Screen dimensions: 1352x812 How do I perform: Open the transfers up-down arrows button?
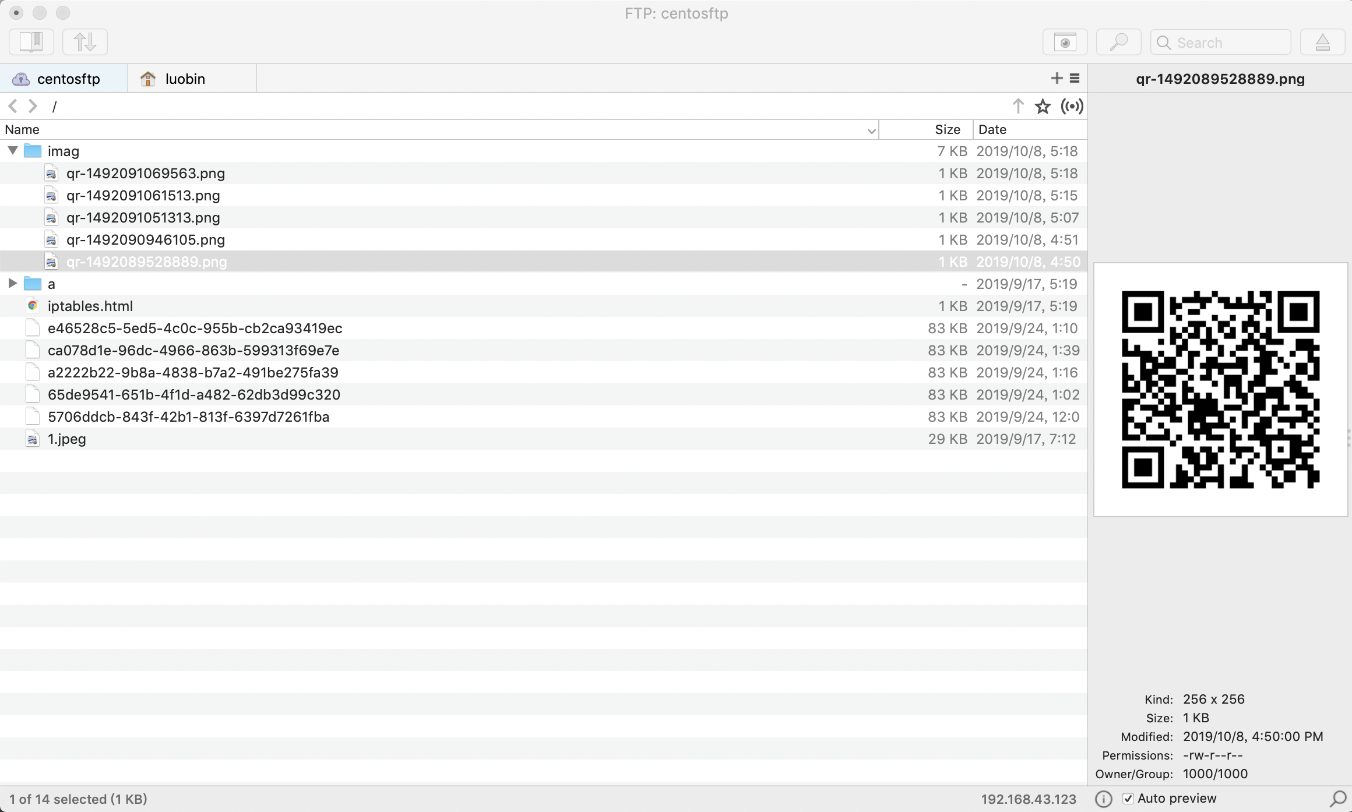click(x=85, y=42)
